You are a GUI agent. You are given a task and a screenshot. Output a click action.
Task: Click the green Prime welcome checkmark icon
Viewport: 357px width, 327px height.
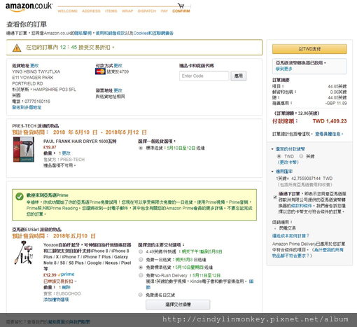(20, 197)
